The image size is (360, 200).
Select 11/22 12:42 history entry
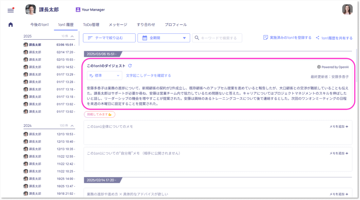pyautogui.click(x=49, y=164)
